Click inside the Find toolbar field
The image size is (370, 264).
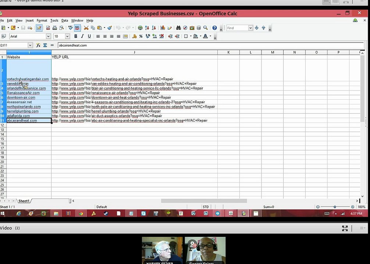click(x=237, y=28)
